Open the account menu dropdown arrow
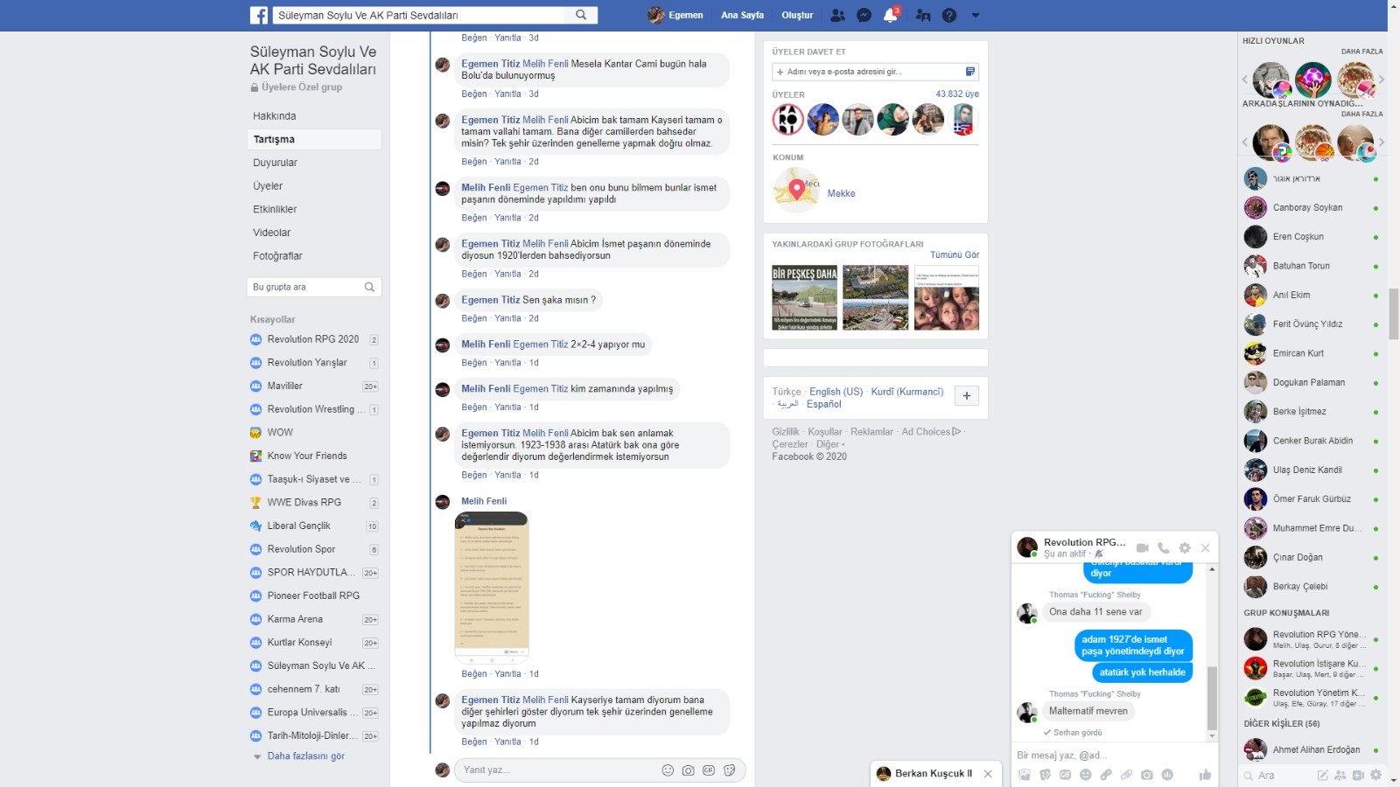This screenshot has width=1400, height=787. tap(976, 15)
